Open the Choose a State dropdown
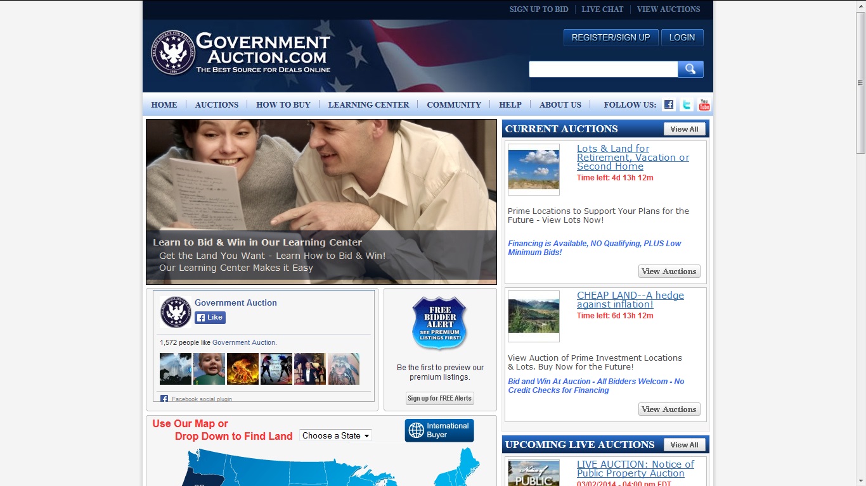This screenshot has width=866, height=486. (x=335, y=435)
